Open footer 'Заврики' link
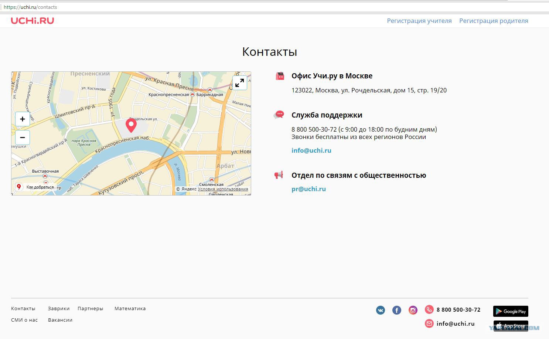549x339 pixels. click(59, 308)
